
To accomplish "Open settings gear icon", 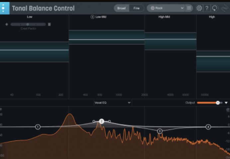I will coord(199,8).
